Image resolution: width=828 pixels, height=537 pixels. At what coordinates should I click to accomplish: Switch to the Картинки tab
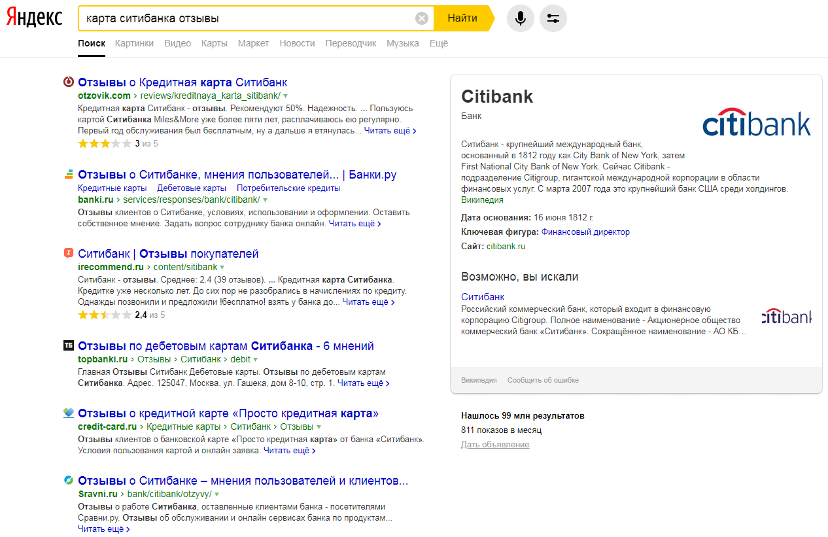[135, 44]
